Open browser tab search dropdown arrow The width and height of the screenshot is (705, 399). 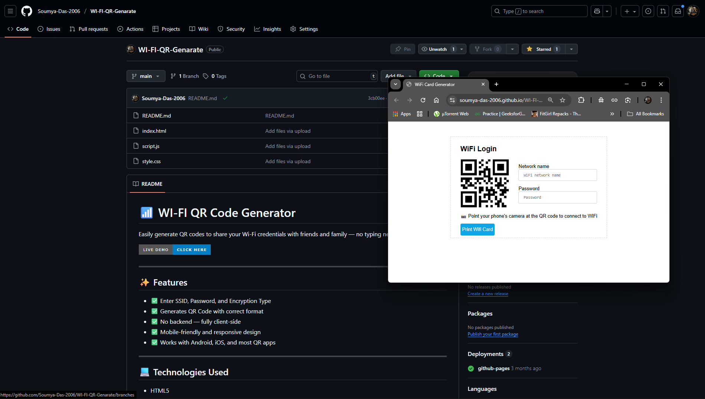(x=396, y=85)
